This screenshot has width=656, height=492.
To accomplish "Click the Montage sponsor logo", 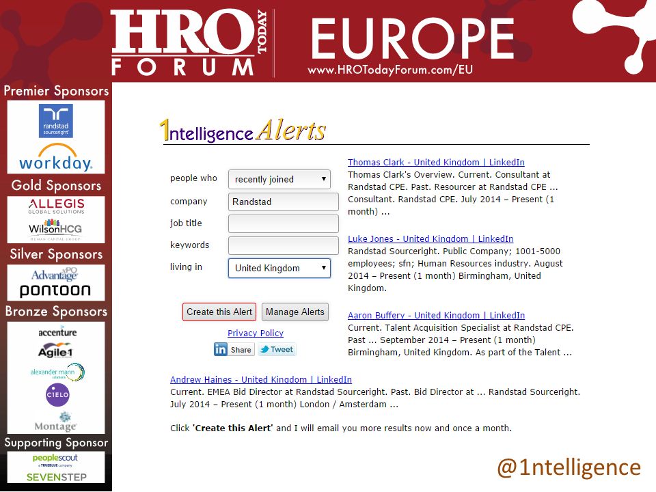I will coord(55,422).
